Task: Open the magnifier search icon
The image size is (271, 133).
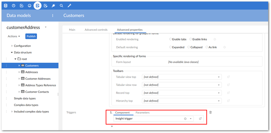Action: click(x=61, y=5)
